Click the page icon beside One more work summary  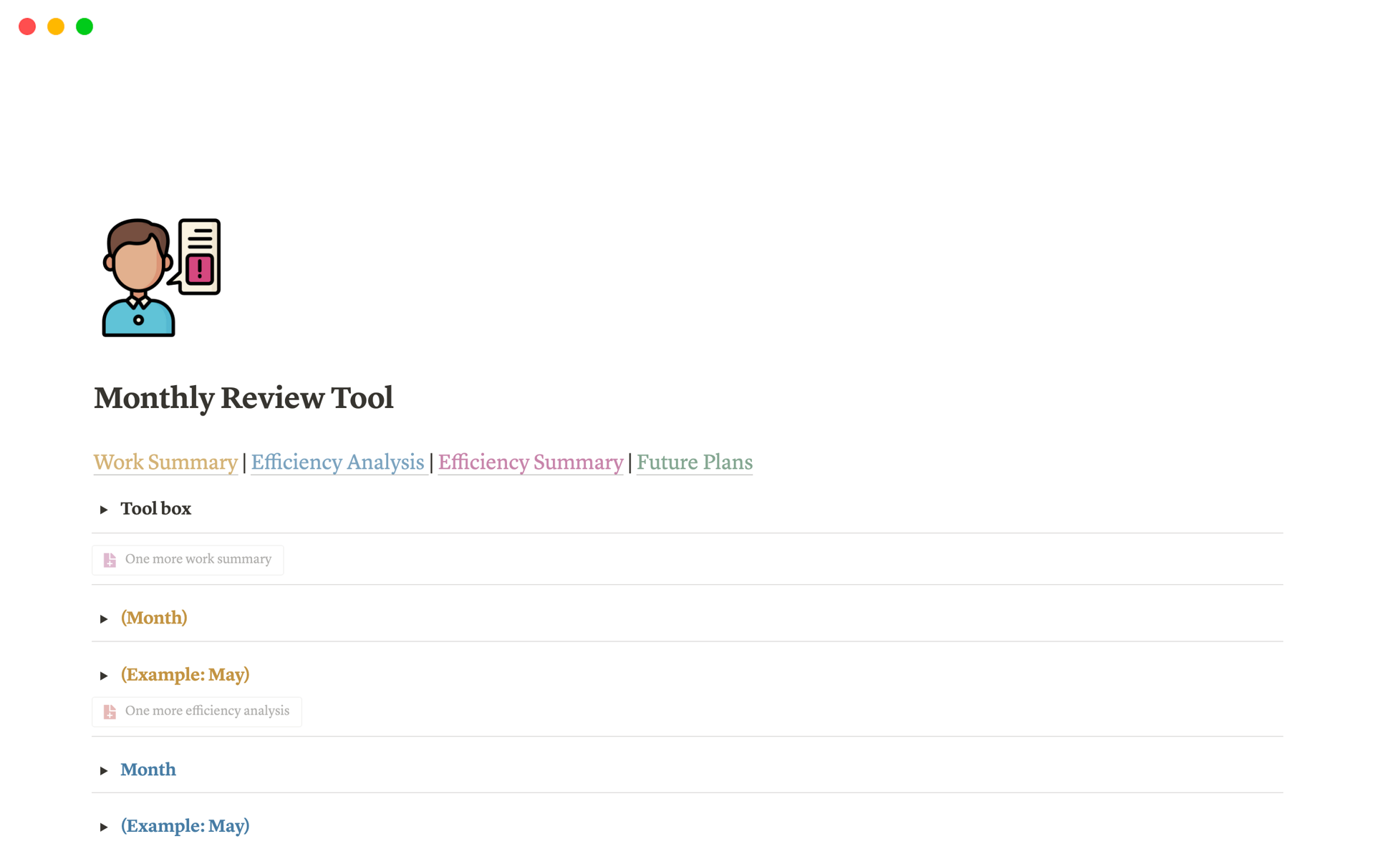click(x=110, y=560)
